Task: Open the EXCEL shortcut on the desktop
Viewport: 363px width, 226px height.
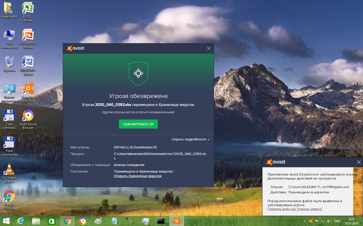Action: tap(28, 12)
